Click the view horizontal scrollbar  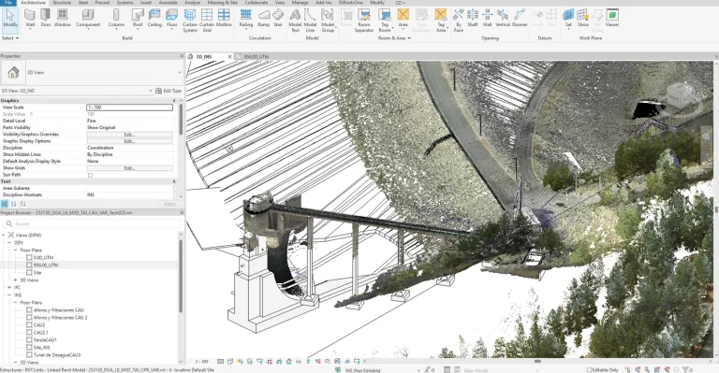click(x=537, y=361)
